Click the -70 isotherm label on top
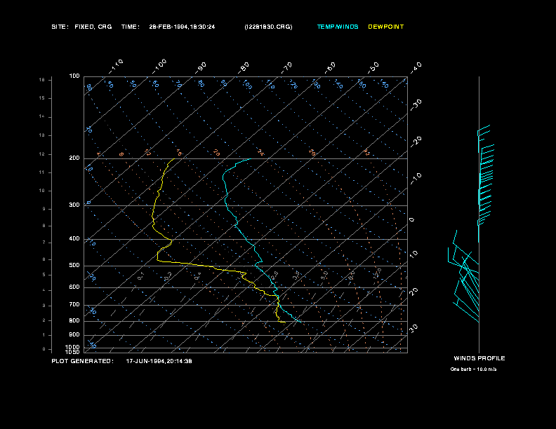The height and width of the screenshot is (429, 556). (x=287, y=68)
